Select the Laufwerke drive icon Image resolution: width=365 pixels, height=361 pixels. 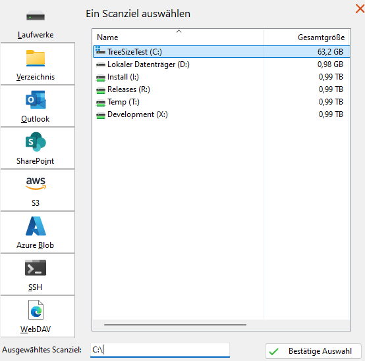click(36, 16)
